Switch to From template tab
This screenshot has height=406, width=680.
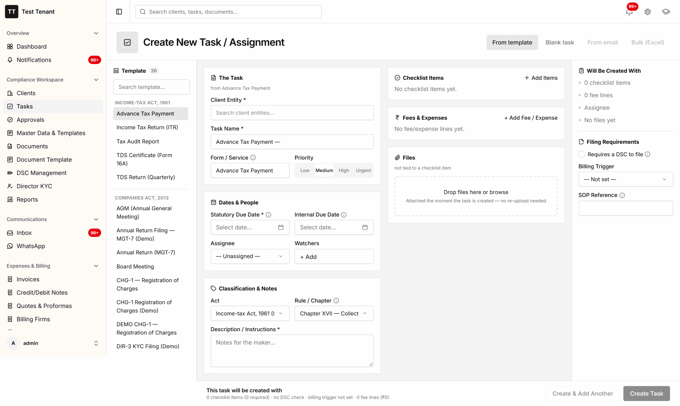coord(512,42)
